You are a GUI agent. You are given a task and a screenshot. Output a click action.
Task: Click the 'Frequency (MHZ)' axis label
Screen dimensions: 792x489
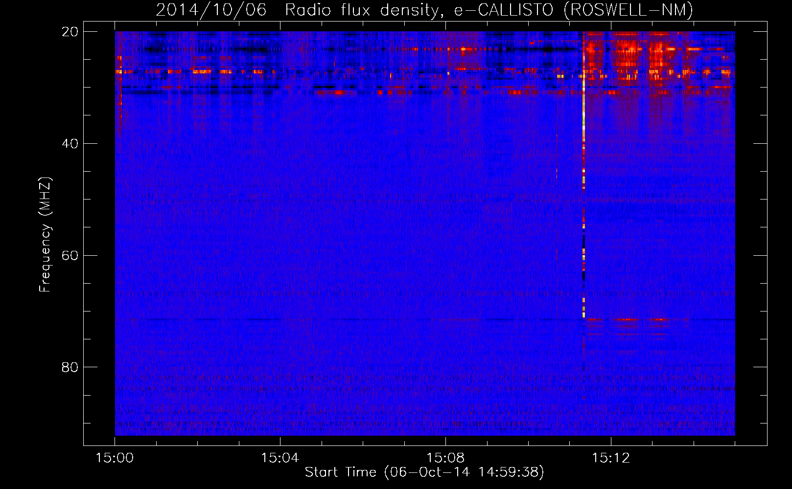point(45,234)
